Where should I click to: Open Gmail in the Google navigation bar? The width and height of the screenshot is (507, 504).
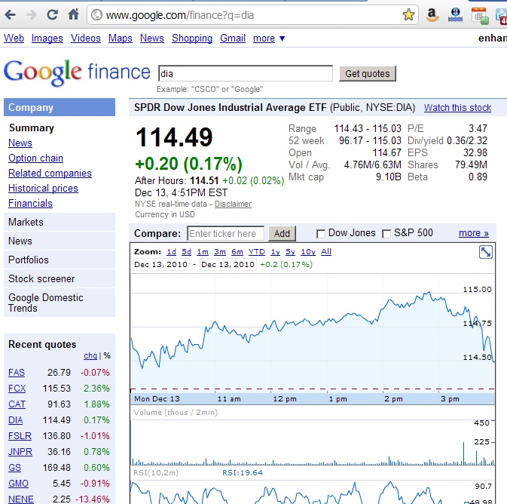[233, 38]
